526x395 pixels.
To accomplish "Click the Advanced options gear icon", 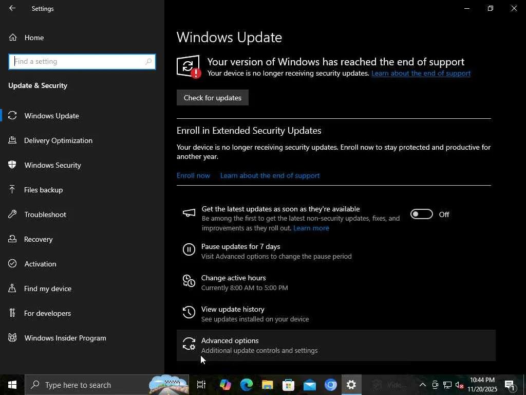I will tap(189, 344).
